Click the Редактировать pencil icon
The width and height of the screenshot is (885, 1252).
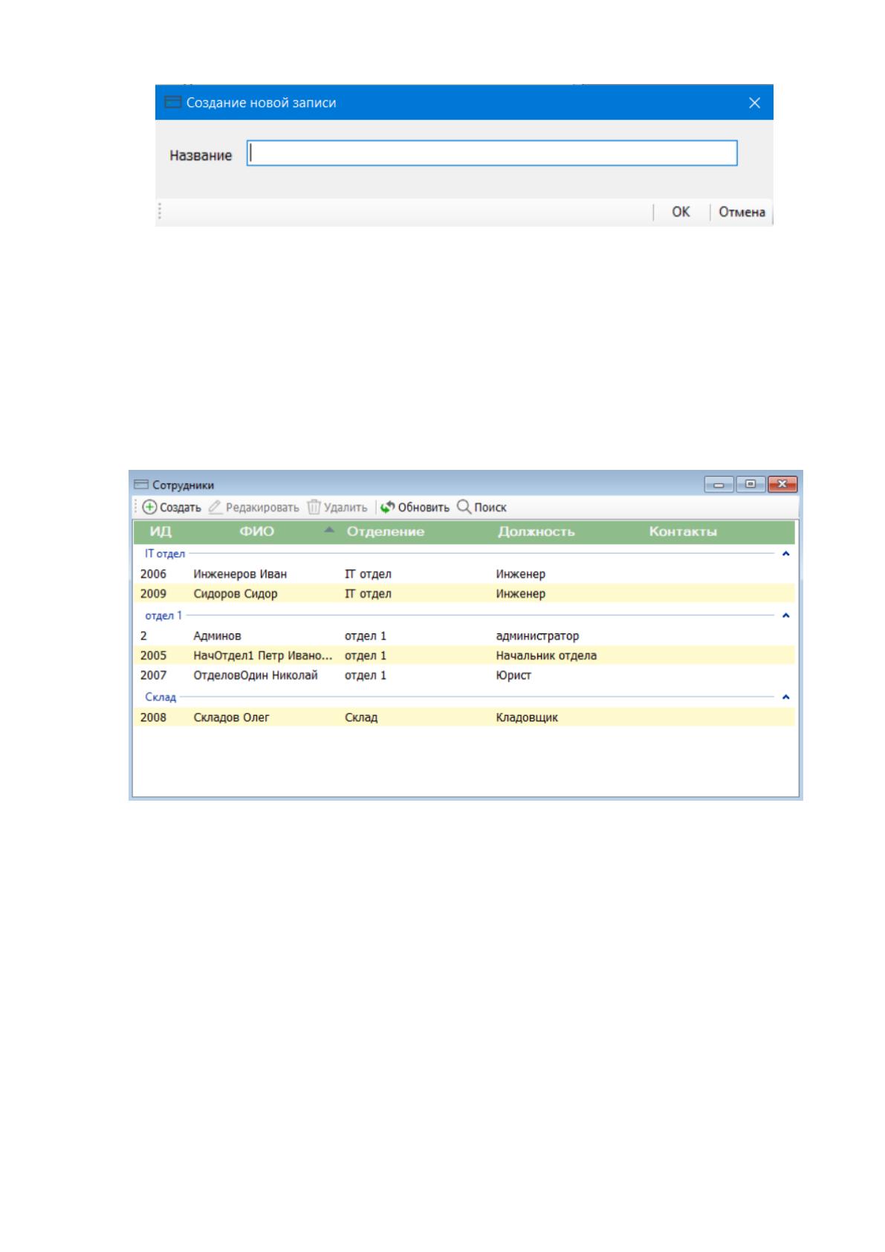point(215,507)
